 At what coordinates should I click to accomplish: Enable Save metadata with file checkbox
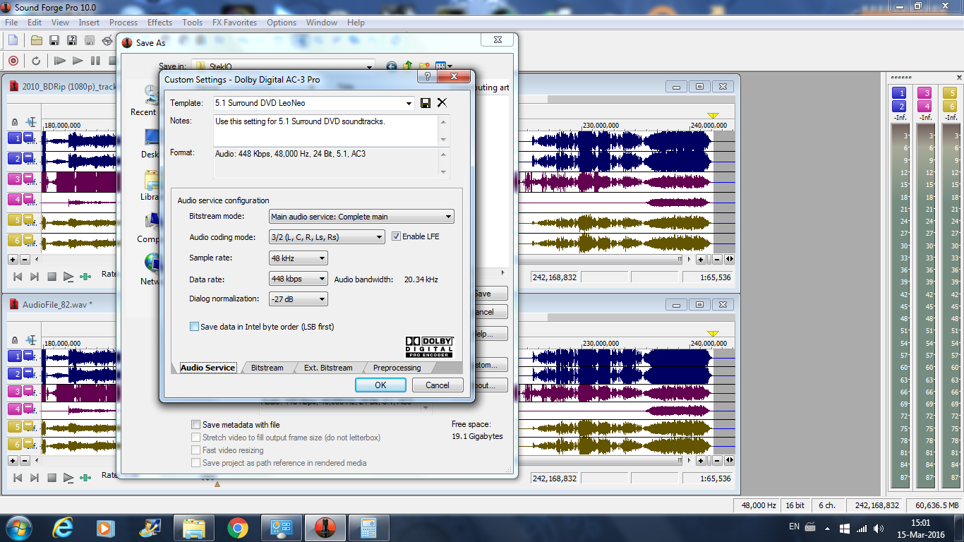point(196,425)
